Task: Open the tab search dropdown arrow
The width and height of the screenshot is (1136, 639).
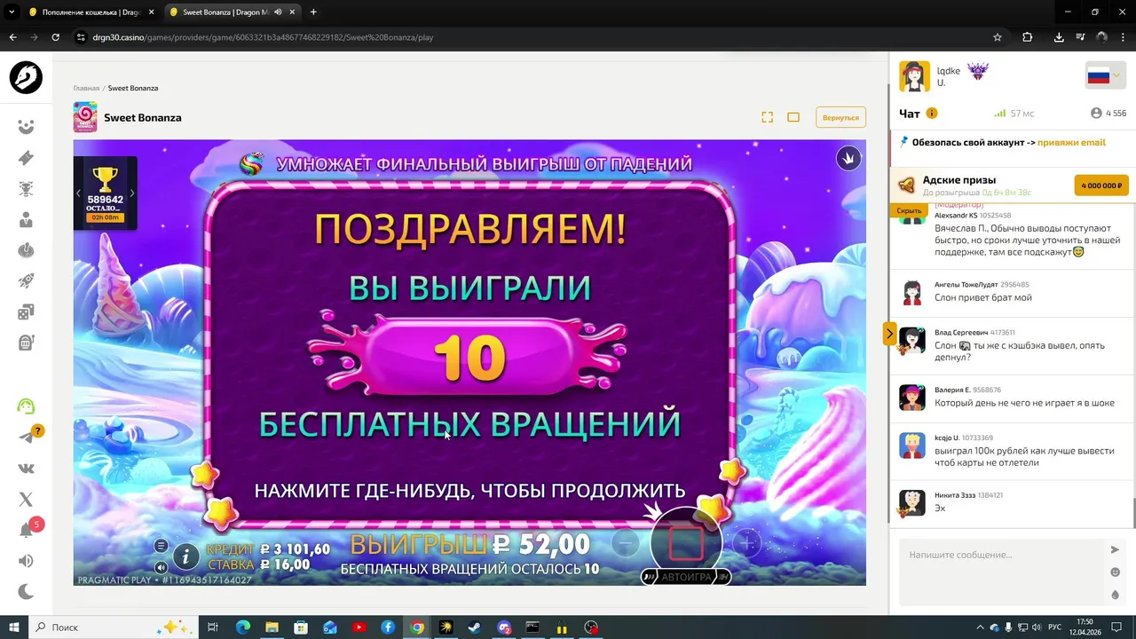Action: pyautogui.click(x=12, y=12)
